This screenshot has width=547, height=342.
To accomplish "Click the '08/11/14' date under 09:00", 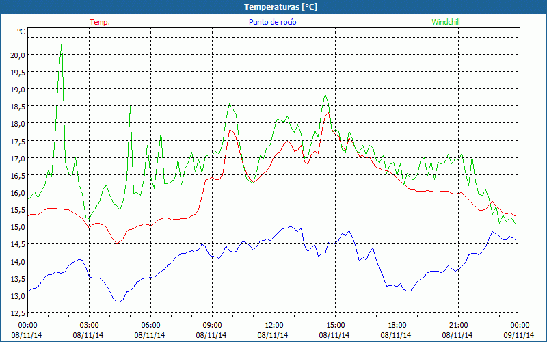I will pos(211,335).
